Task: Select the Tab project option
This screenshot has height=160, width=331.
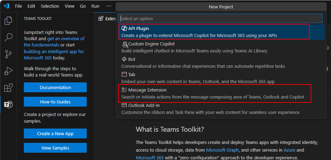Action: [221, 78]
